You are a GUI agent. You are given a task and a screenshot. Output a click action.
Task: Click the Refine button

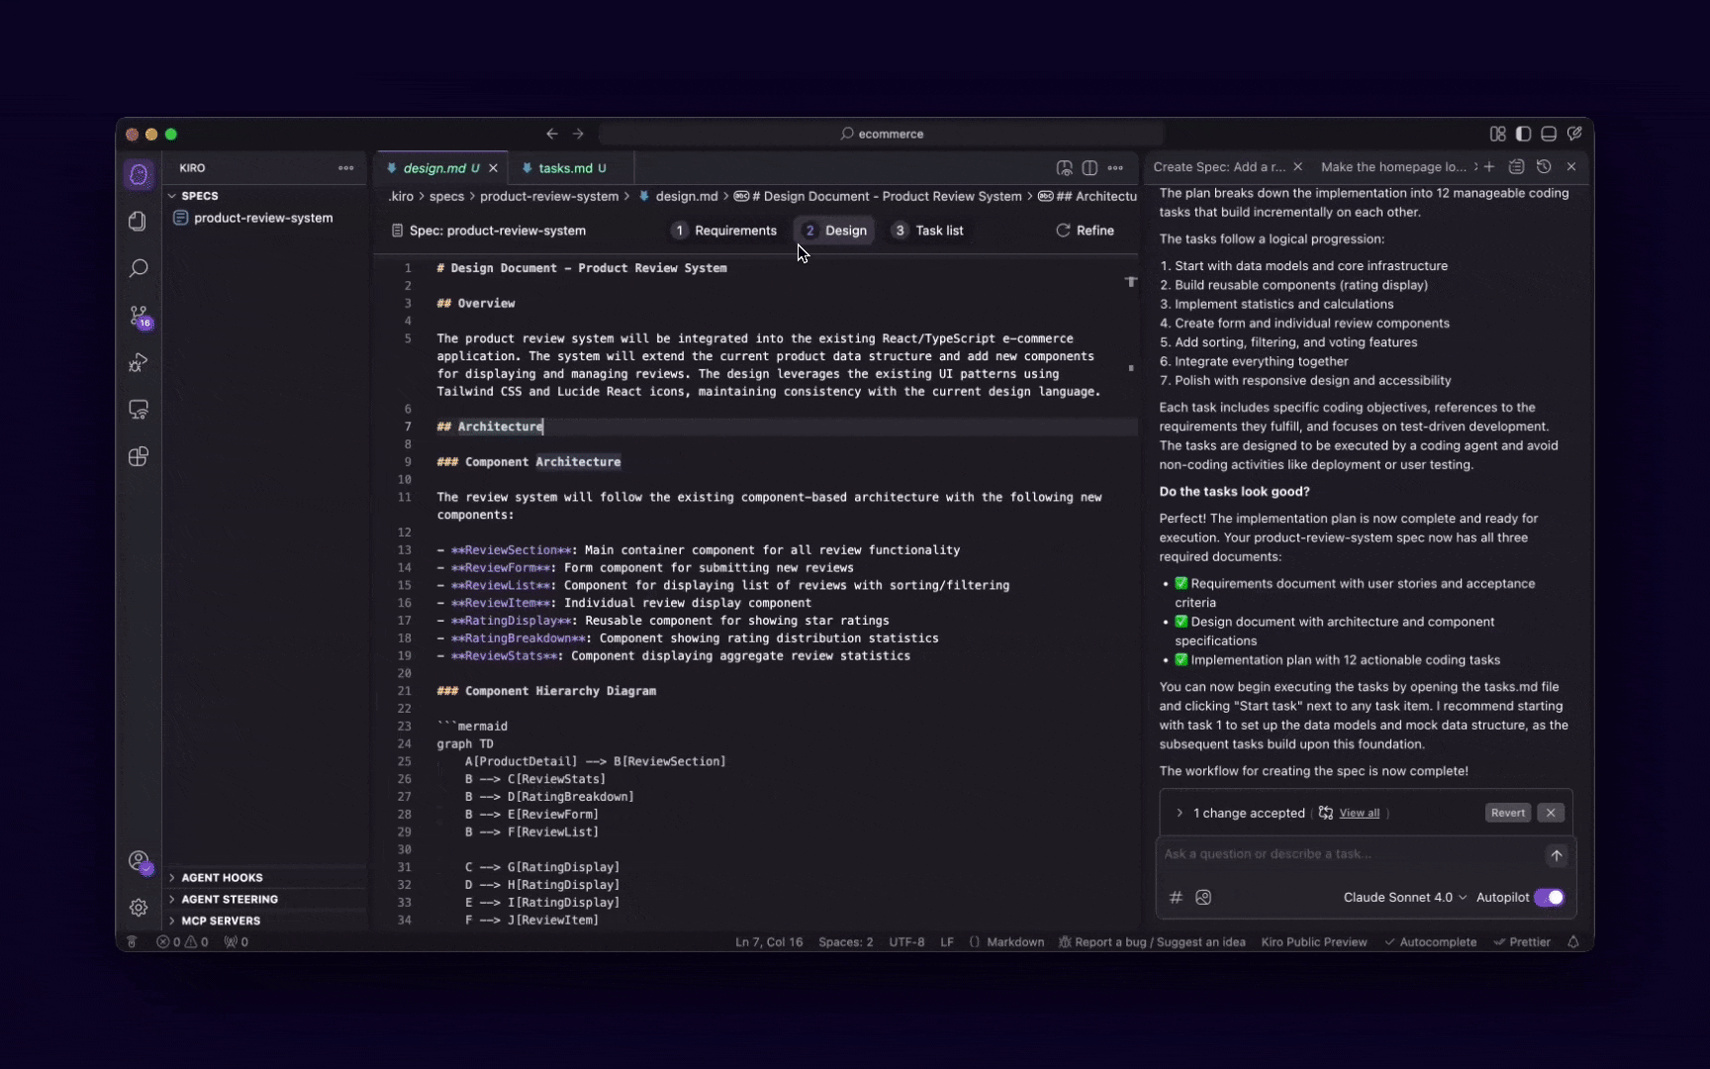point(1085,230)
